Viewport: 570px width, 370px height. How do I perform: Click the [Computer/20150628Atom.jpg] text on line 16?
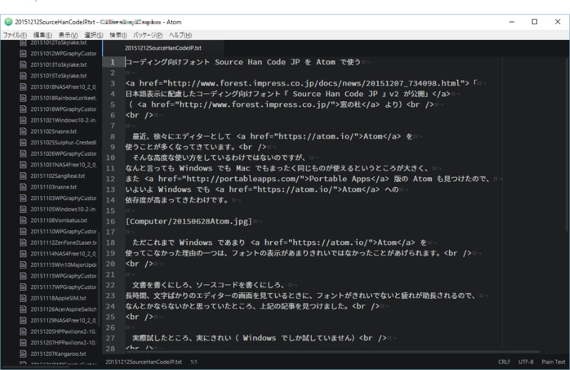(x=189, y=221)
